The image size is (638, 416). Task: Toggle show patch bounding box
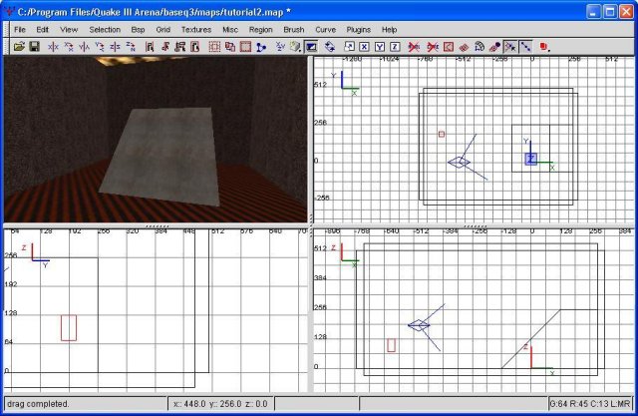[449, 47]
